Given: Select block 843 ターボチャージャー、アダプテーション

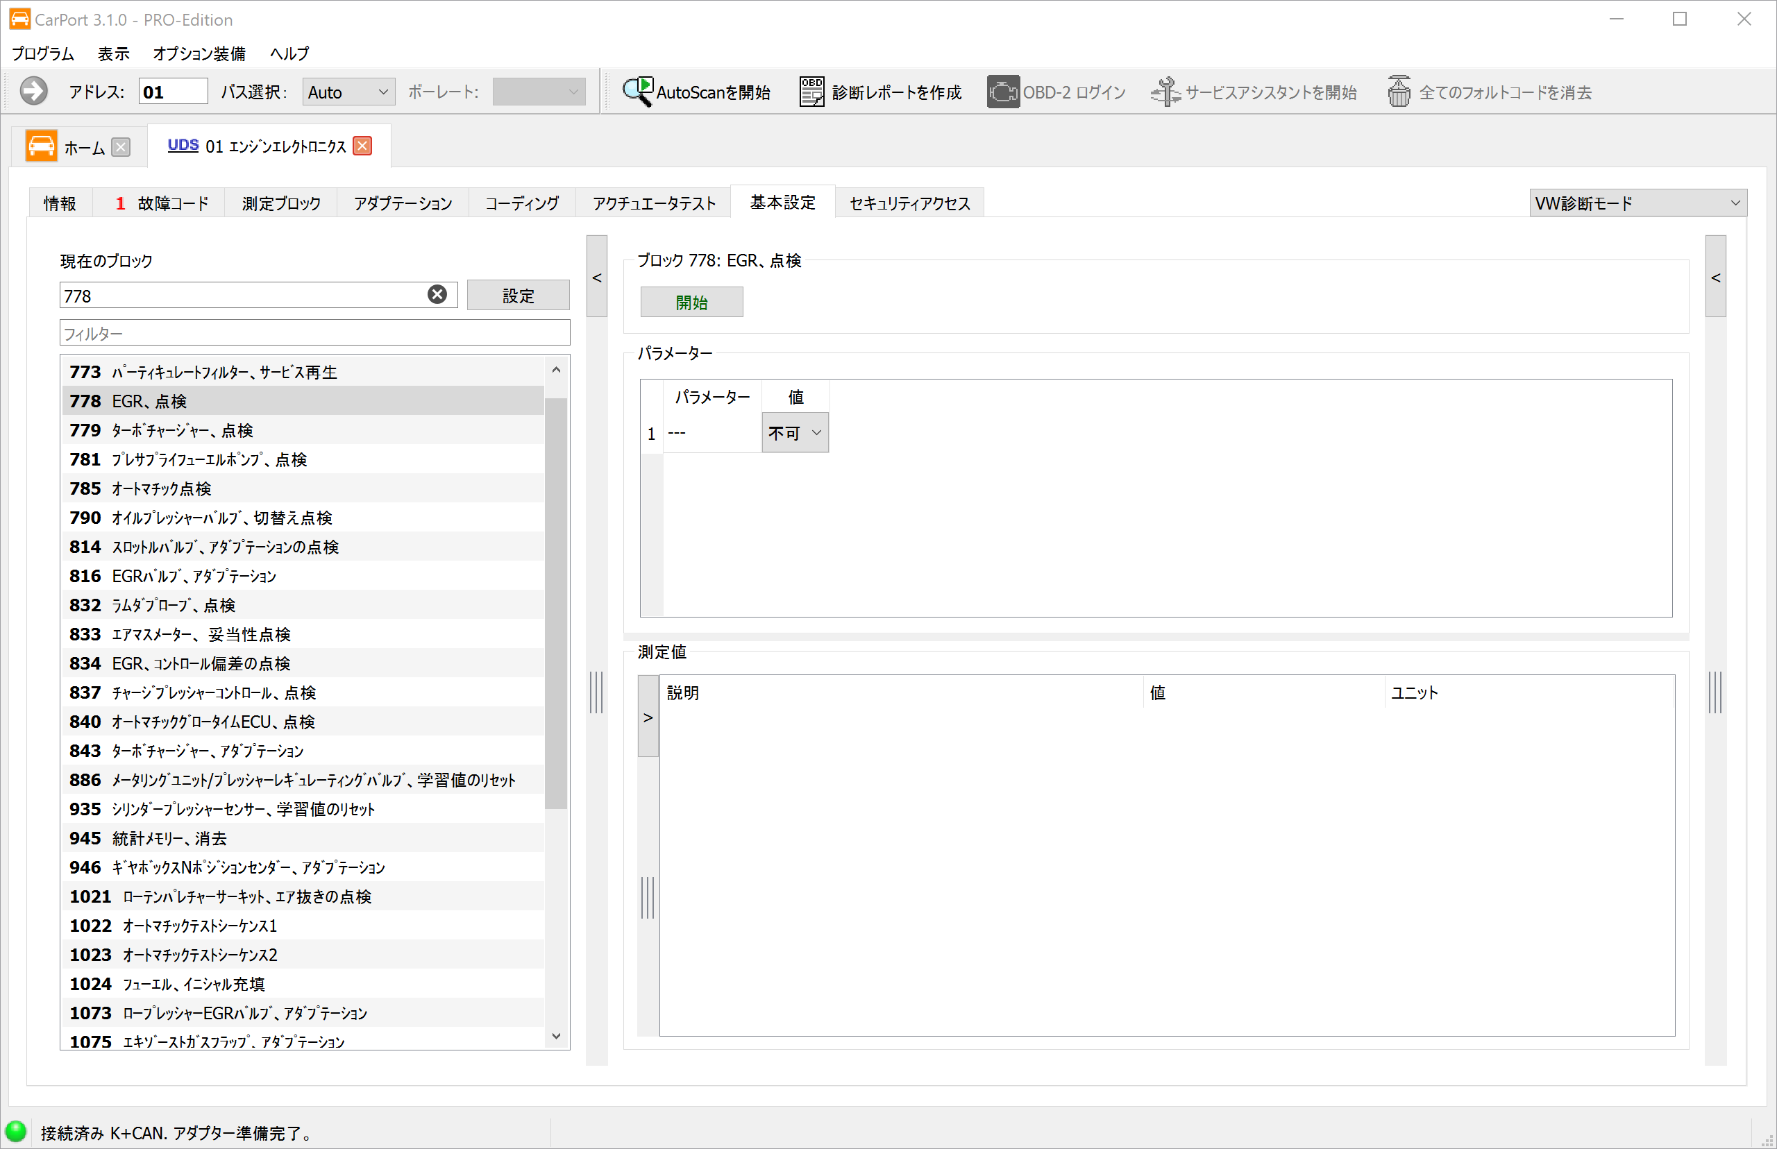Looking at the screenshot, I should click(303, 751).
